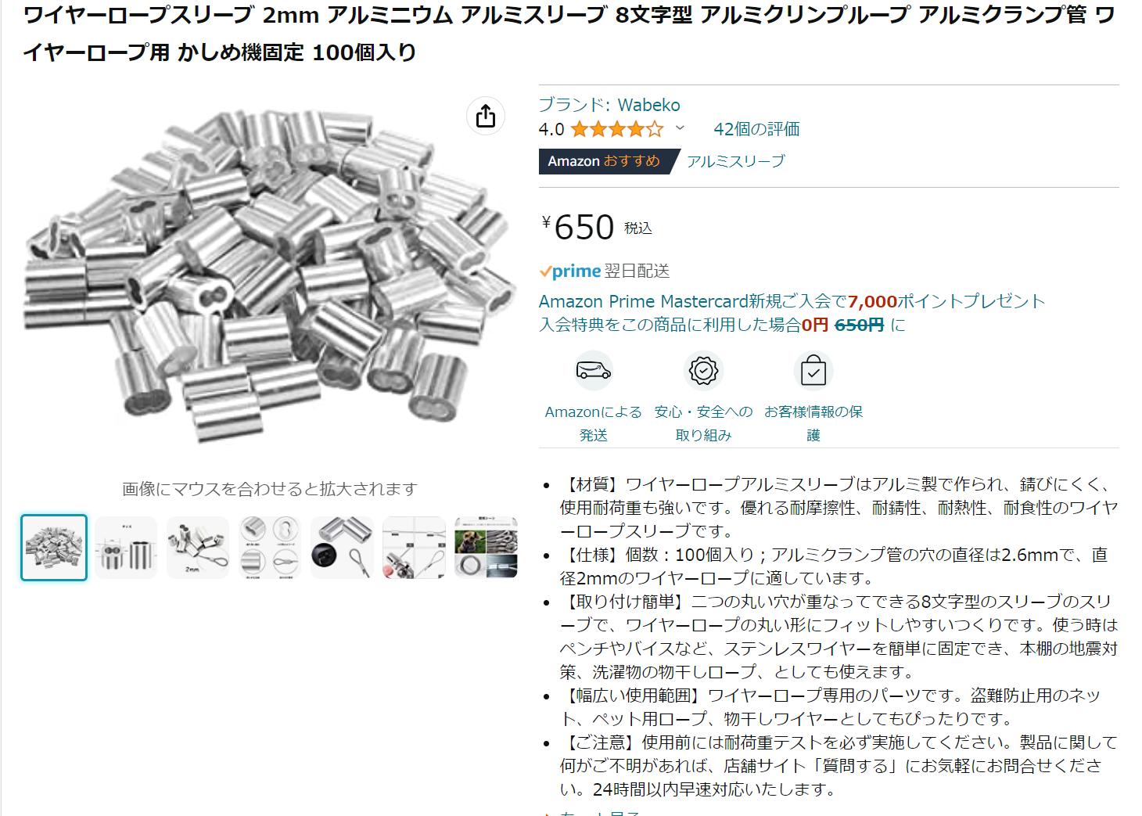The image size is (1142, 816).
Task: Click the security badge icon
Action: click(703, 371)
